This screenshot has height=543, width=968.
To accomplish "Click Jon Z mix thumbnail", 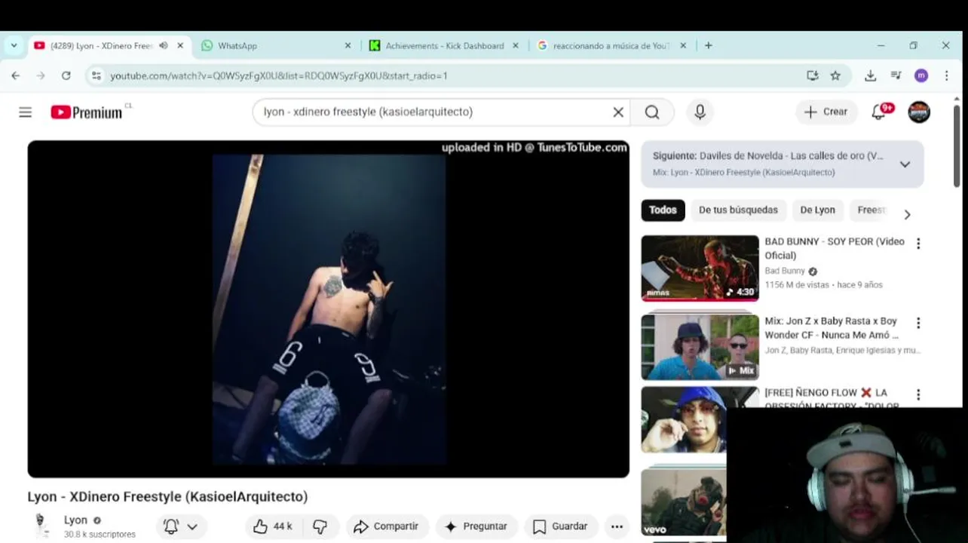I will [700, 347].
